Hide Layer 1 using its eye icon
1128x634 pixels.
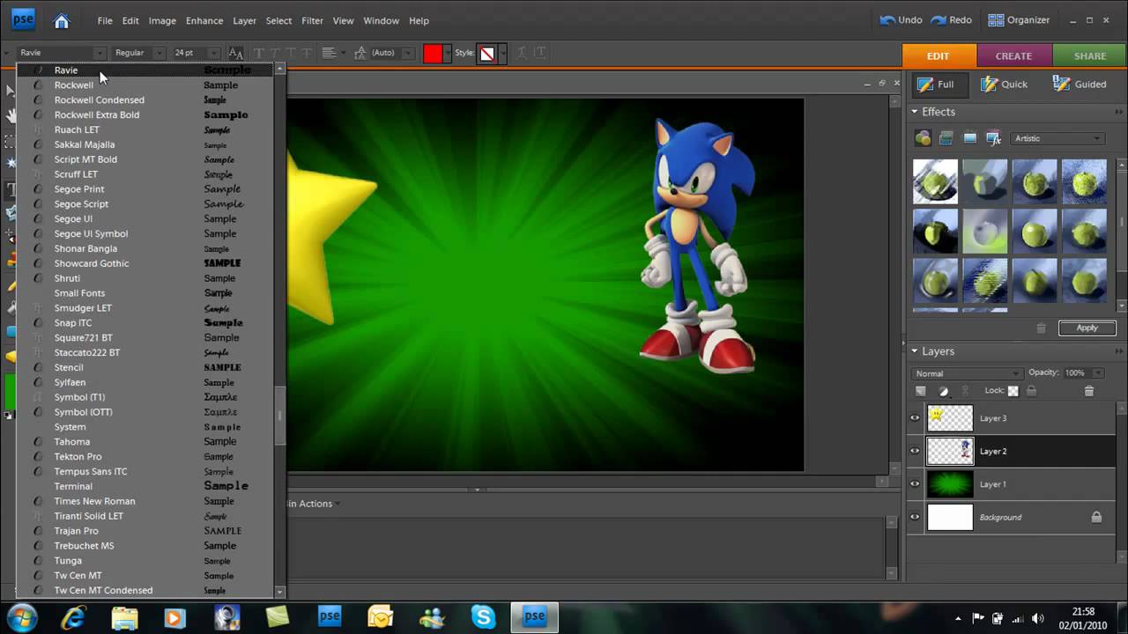coord(915,484)
